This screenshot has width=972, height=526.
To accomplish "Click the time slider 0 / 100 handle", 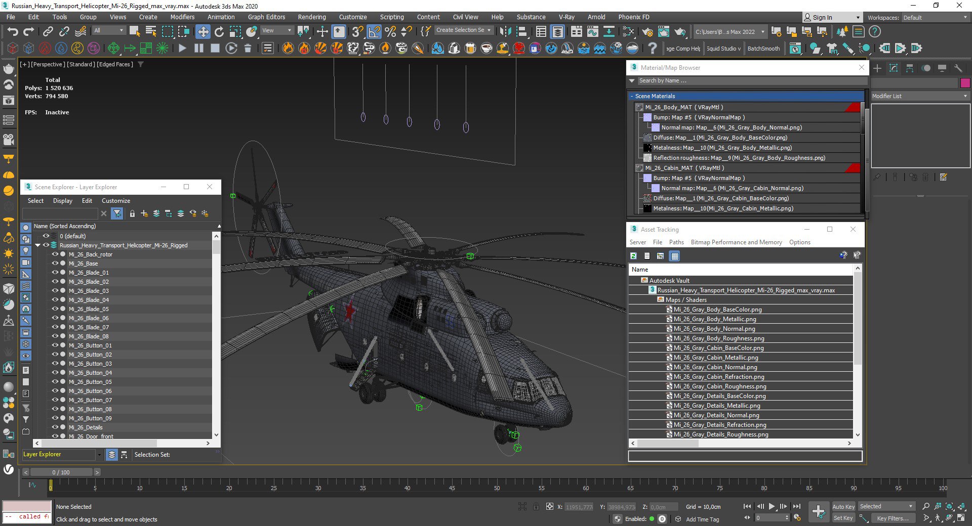I will (x=61, y=472).
